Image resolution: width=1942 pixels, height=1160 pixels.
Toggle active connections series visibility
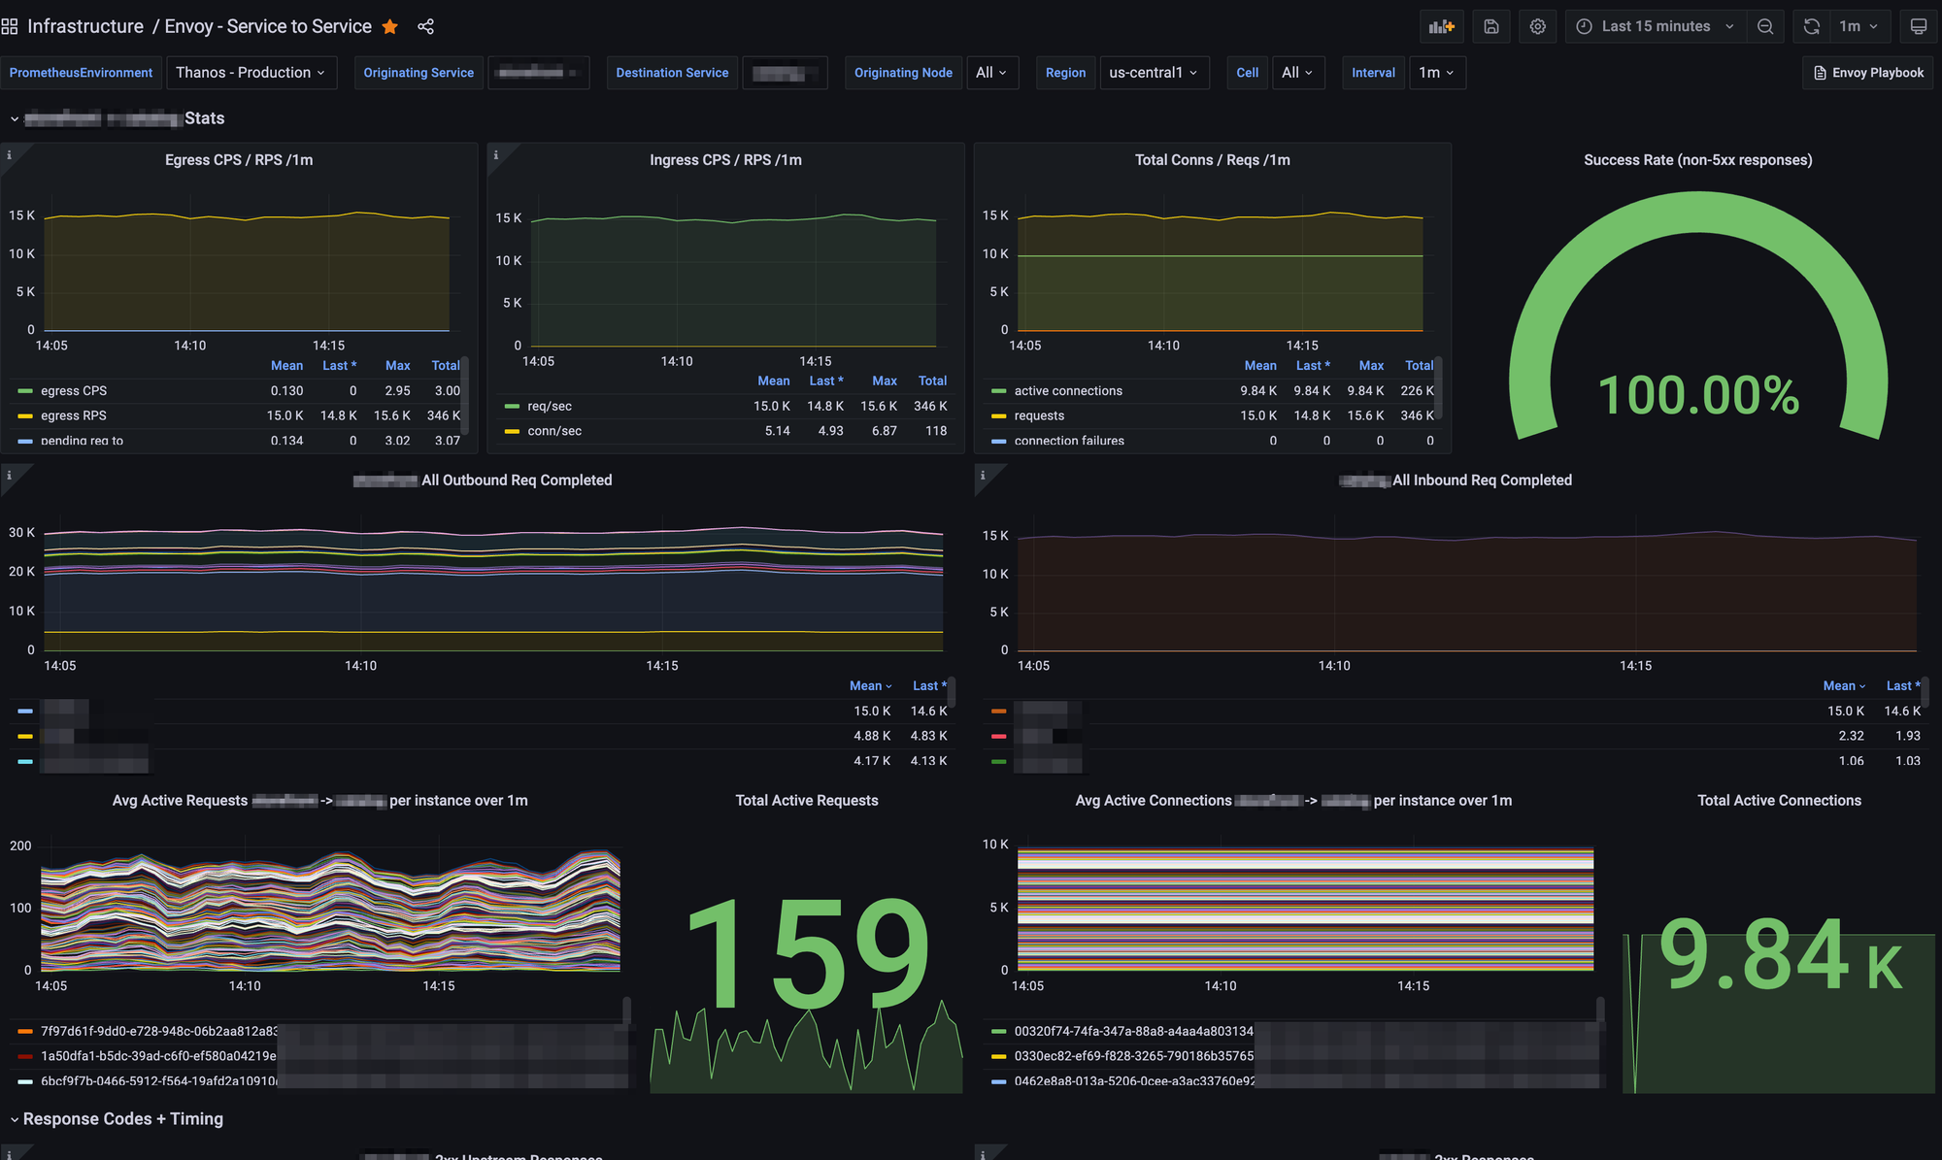click(1068, 390)
